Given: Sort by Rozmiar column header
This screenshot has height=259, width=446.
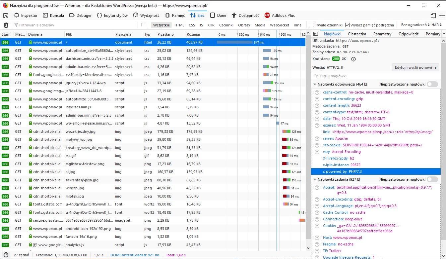Looking at the screenshot, I should [200, 34].
